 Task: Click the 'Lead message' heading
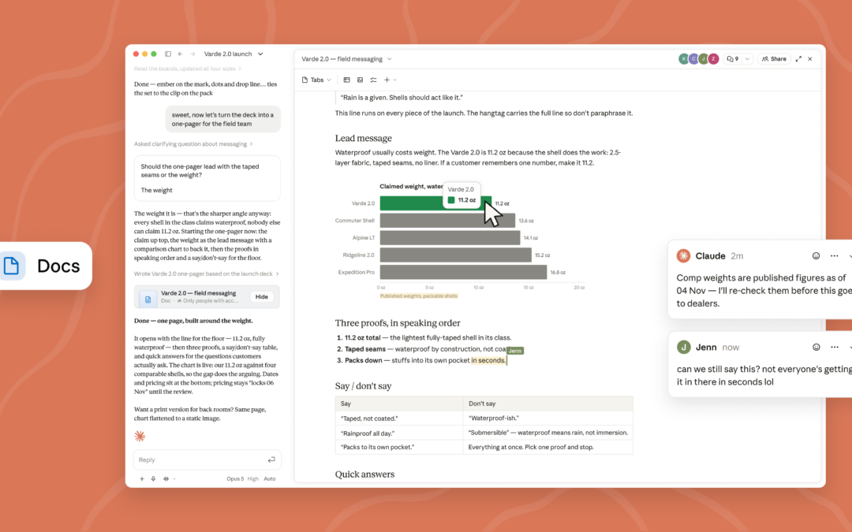pyautogui.click(x=363, y=139)
